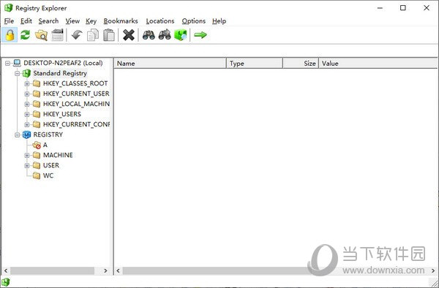This screenshot has height=288, width=439.
Task: Maximize the Registry Explorer window
Action: [x=403, y=8]
